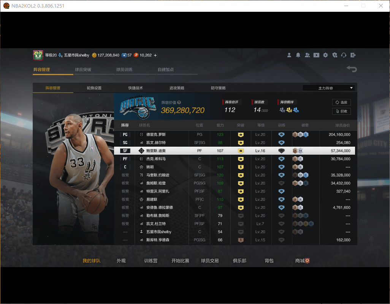Screen dimensions: 390x304
Task: Open the 快捷战术 sub-tab
Action: click(x=136, y=88)
